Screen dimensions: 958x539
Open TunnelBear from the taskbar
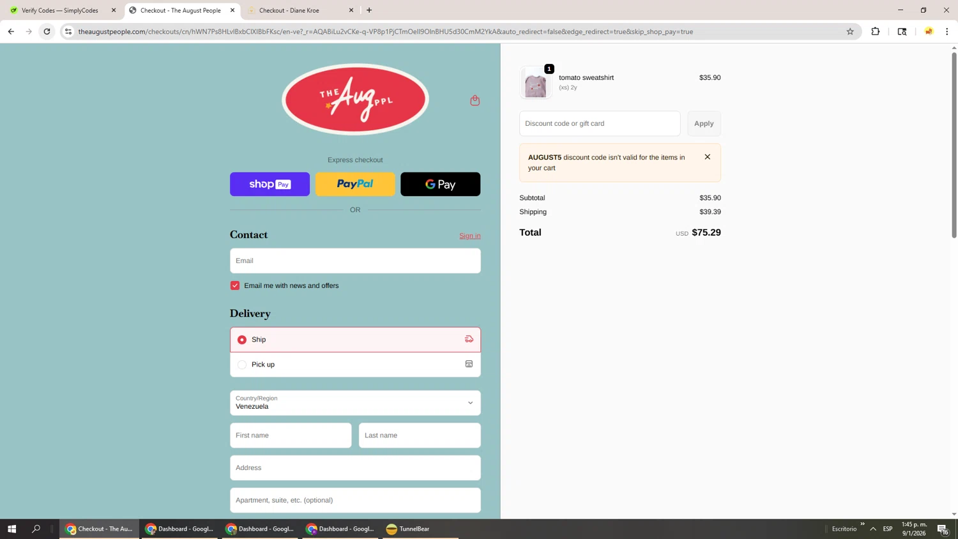pyautogui.click(x=420, y=529)
